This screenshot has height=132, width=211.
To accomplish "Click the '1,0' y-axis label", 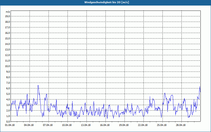I will coord(8,116).
